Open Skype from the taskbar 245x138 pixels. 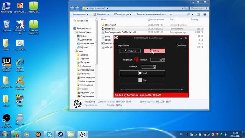click(49, 135)
